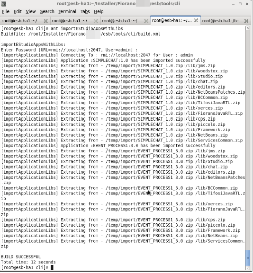Open the Terminal menu
The width and height of the screenshot is (253, 273).
click(x=67, y=11)
